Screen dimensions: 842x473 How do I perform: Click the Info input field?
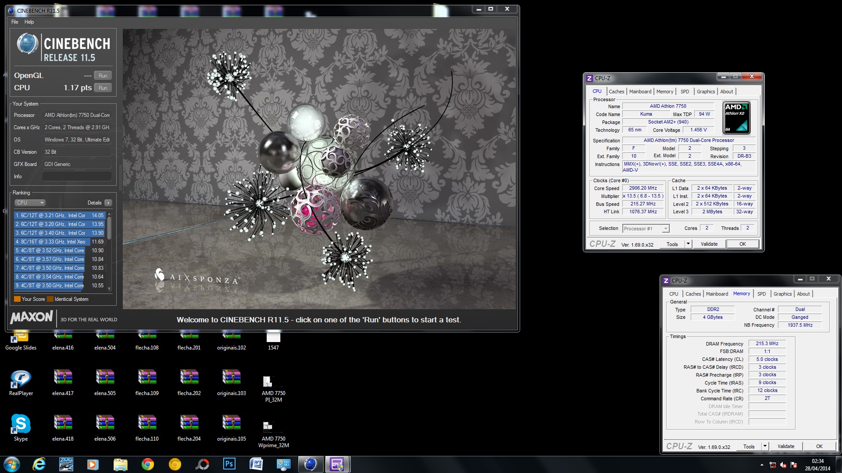77,176
